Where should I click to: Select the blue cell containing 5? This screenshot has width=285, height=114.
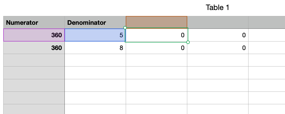click(x=95, y=35)
